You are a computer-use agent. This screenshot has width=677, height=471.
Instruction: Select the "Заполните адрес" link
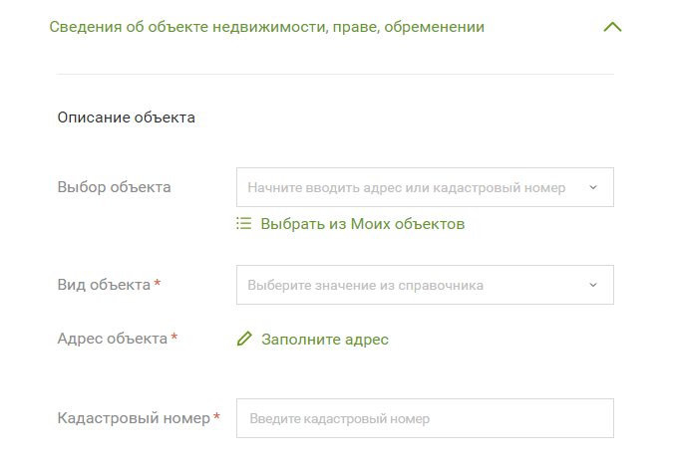pos(325,340)
